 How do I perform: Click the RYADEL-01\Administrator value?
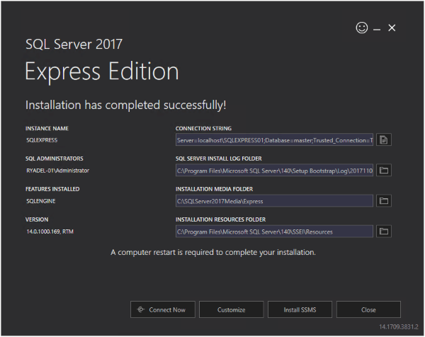coord(58,171)
